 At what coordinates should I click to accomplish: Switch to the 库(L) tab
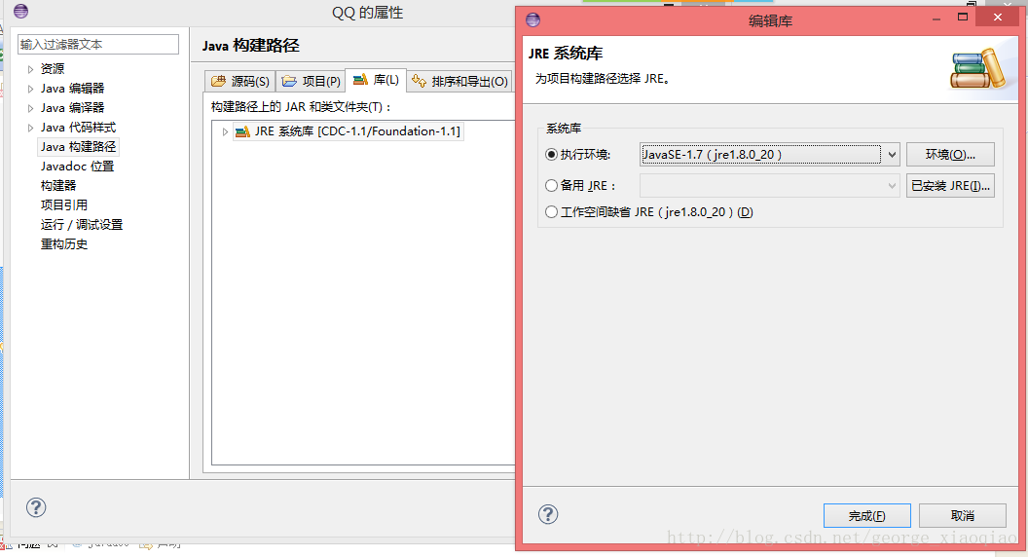point(376,80)
